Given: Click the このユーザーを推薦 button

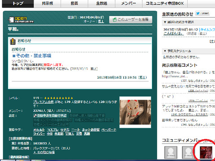Looking at the screenshot, I should point(131,20).
